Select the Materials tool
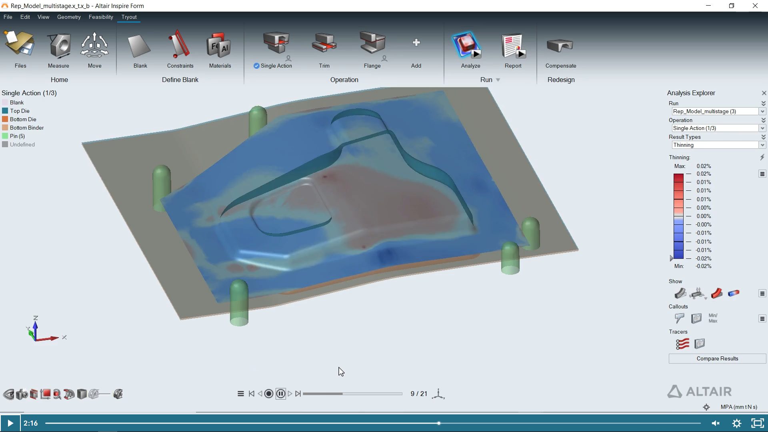 pos(220,48)
